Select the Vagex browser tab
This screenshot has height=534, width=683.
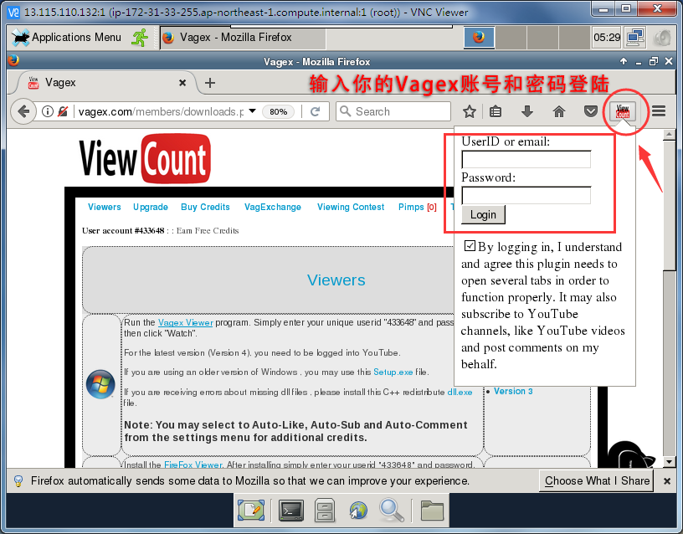coord(107,82)
